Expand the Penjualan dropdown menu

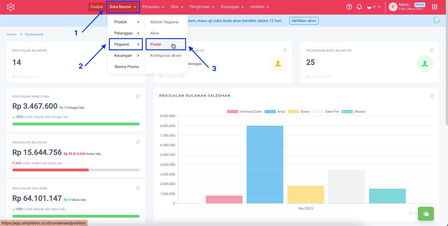(x=153, y=7)
